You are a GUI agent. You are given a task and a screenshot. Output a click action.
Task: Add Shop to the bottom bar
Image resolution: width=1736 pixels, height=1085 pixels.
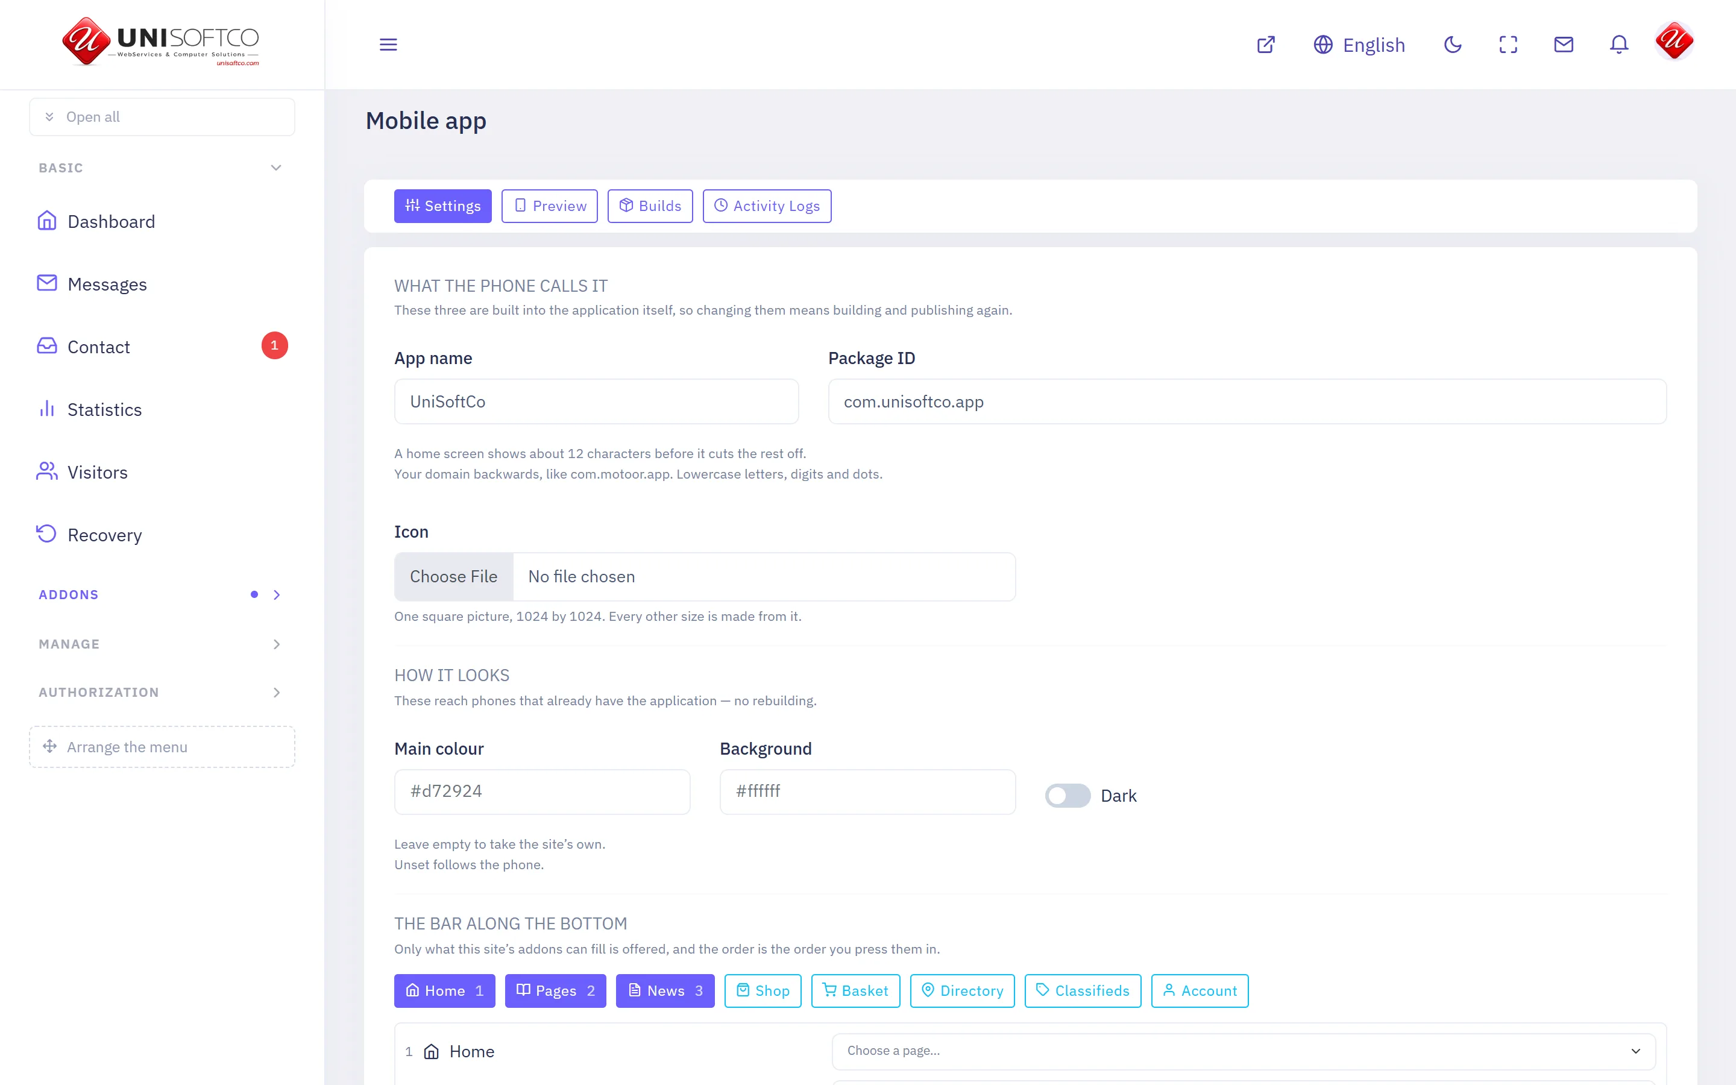[763, 990]
